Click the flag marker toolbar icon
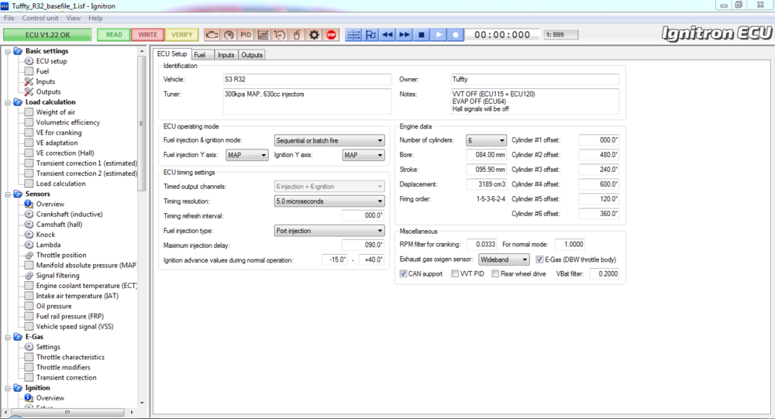The height and width of the screenshot is (419, 775). (370, 35)
